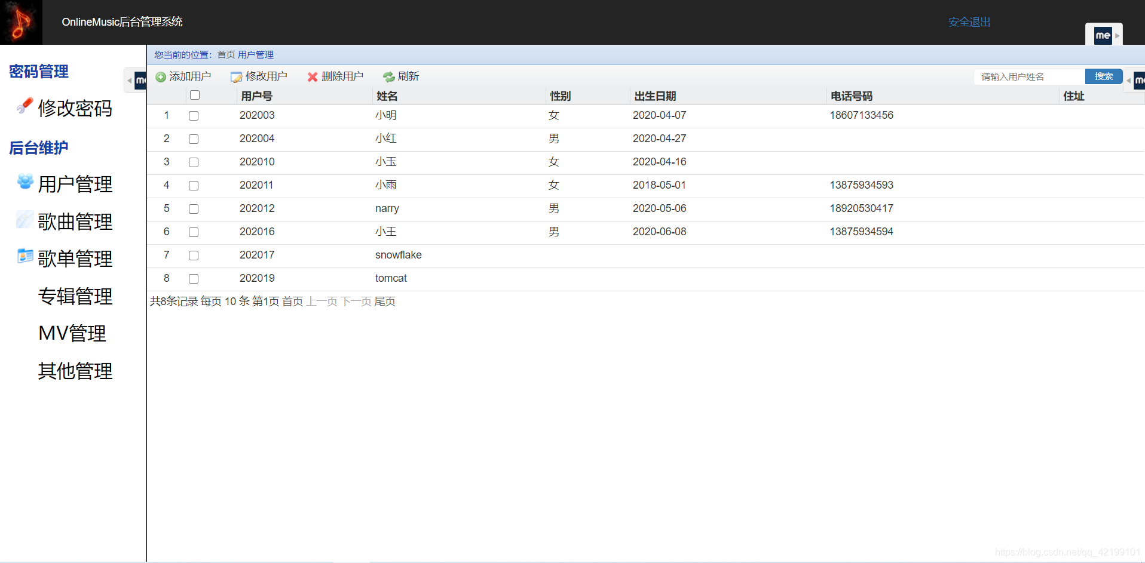Click the user management people icon
The width and height of the screenshot is (1145, 563).
(x=25, y=181)
